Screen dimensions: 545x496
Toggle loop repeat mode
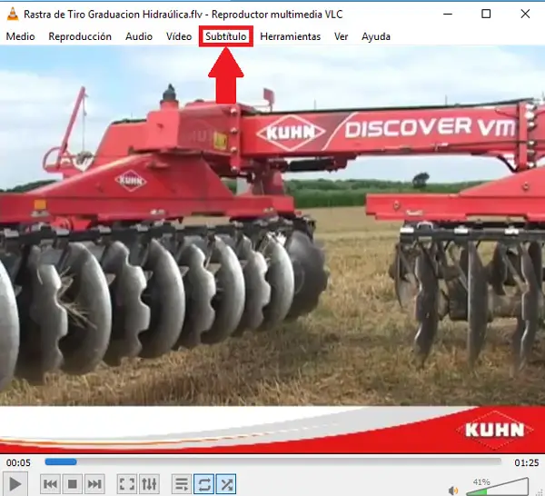click(x=204, y=484)
